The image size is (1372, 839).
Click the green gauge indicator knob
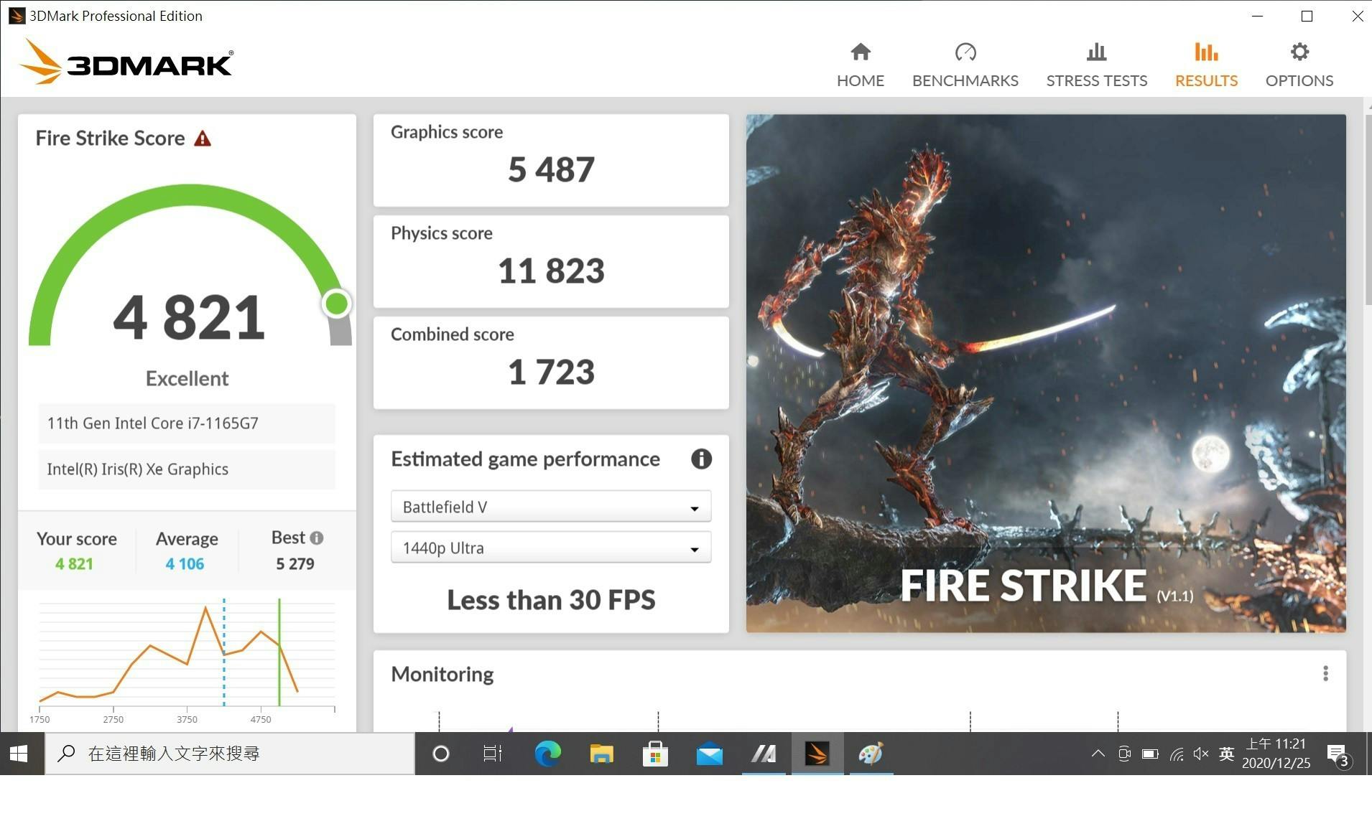click(336, 304)
